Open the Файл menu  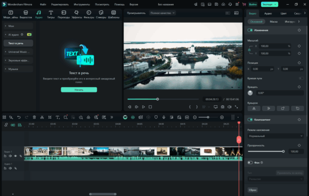[x=43, y=4]
